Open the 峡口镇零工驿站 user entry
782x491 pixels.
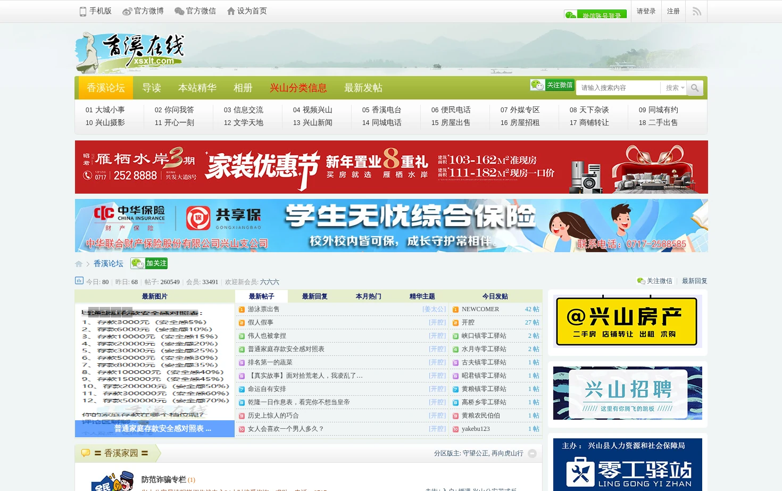pos(484,336)
